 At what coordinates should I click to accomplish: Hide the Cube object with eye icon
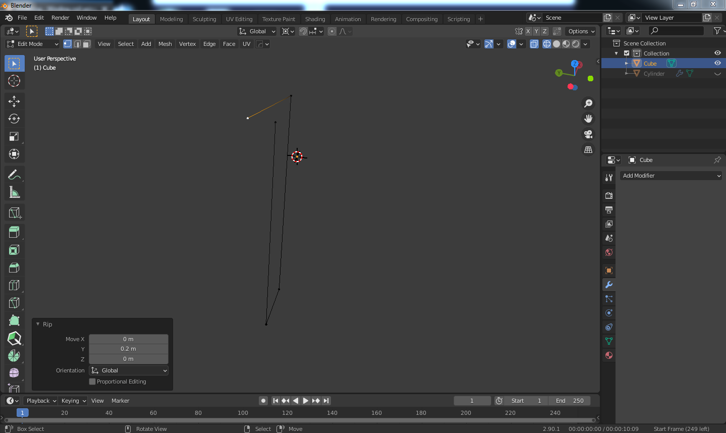717,63
